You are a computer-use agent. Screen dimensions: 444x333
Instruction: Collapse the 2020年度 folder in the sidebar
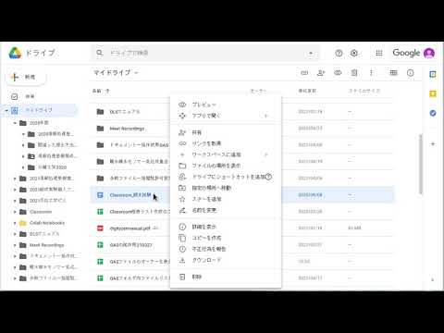tap(15, 123)
